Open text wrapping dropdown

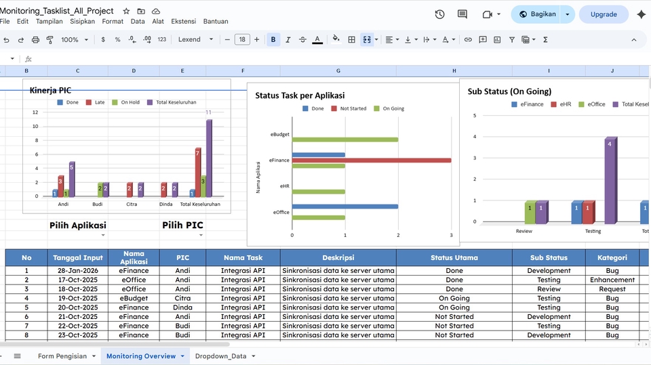(429, 39)
